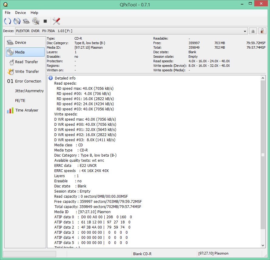Click the Session state value Empty in summary
270x260 pixels.
coord(193,57)
